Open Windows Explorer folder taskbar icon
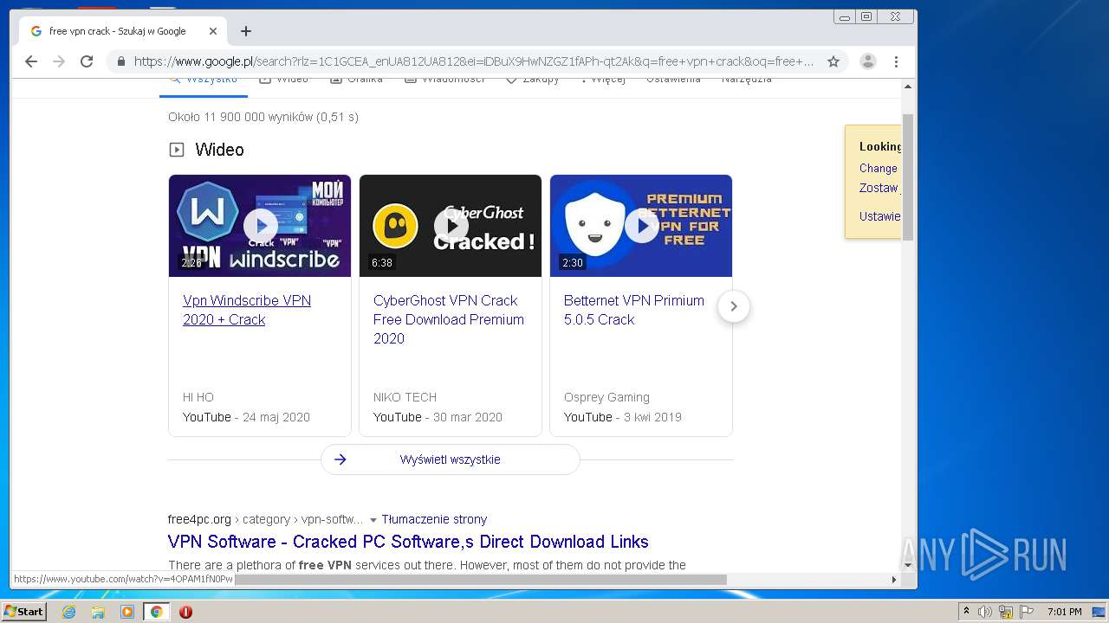This screenshot has height=623, width=1109. pos(98,612)
